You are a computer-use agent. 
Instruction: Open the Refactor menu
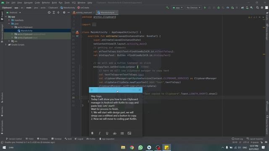[x=46, y=3]
